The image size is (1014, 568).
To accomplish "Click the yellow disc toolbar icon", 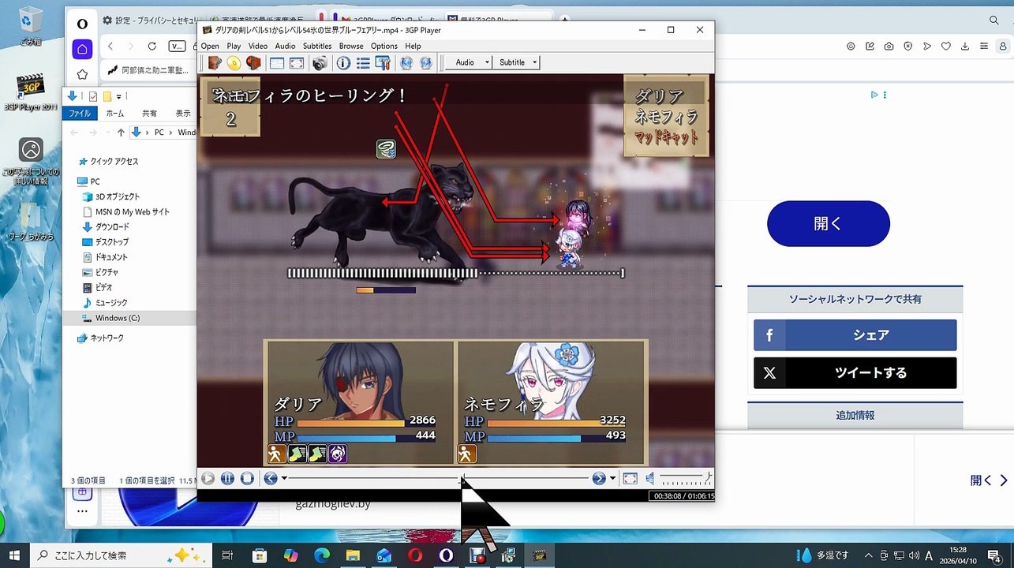I will coord(234,62).
